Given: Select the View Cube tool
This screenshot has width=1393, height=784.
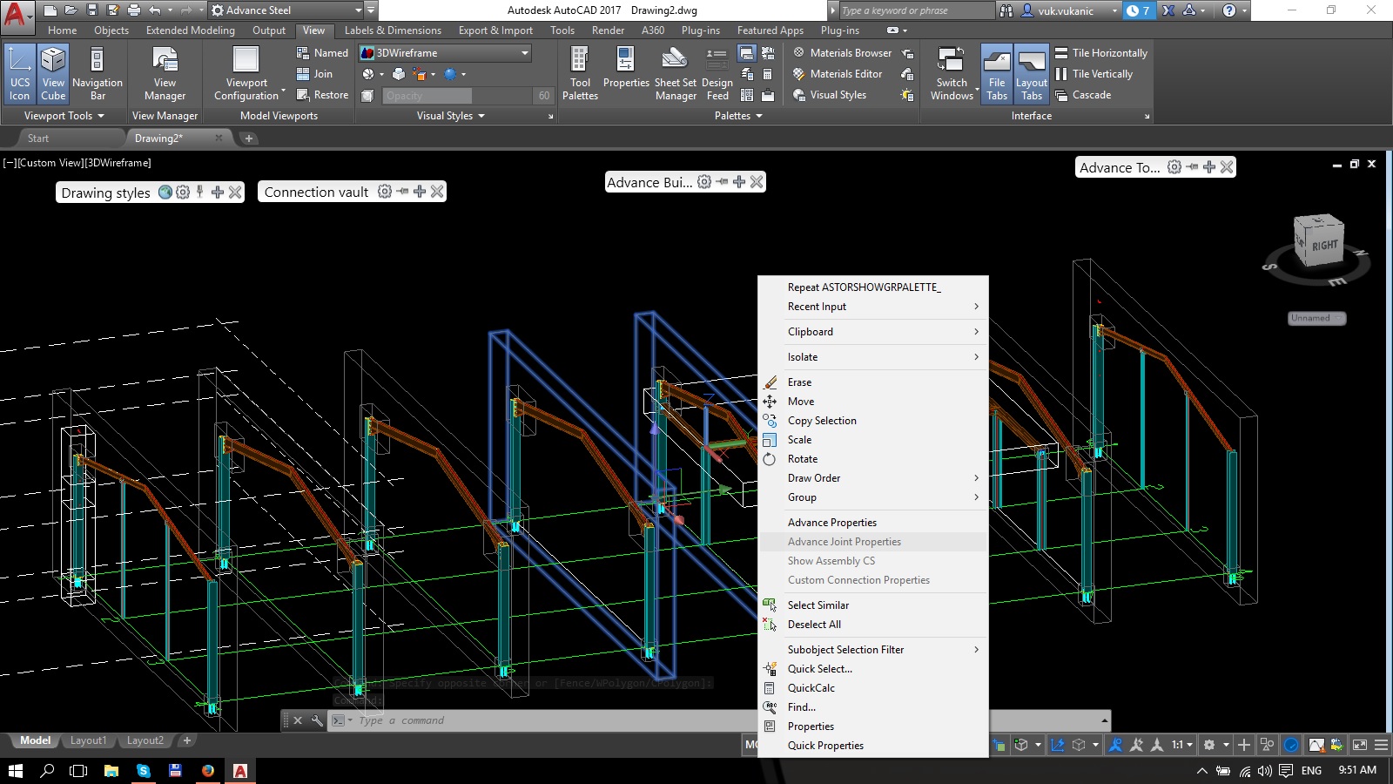Looking at the screenshot, I should 53,73.
